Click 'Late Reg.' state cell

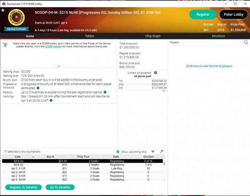point(117,168)
